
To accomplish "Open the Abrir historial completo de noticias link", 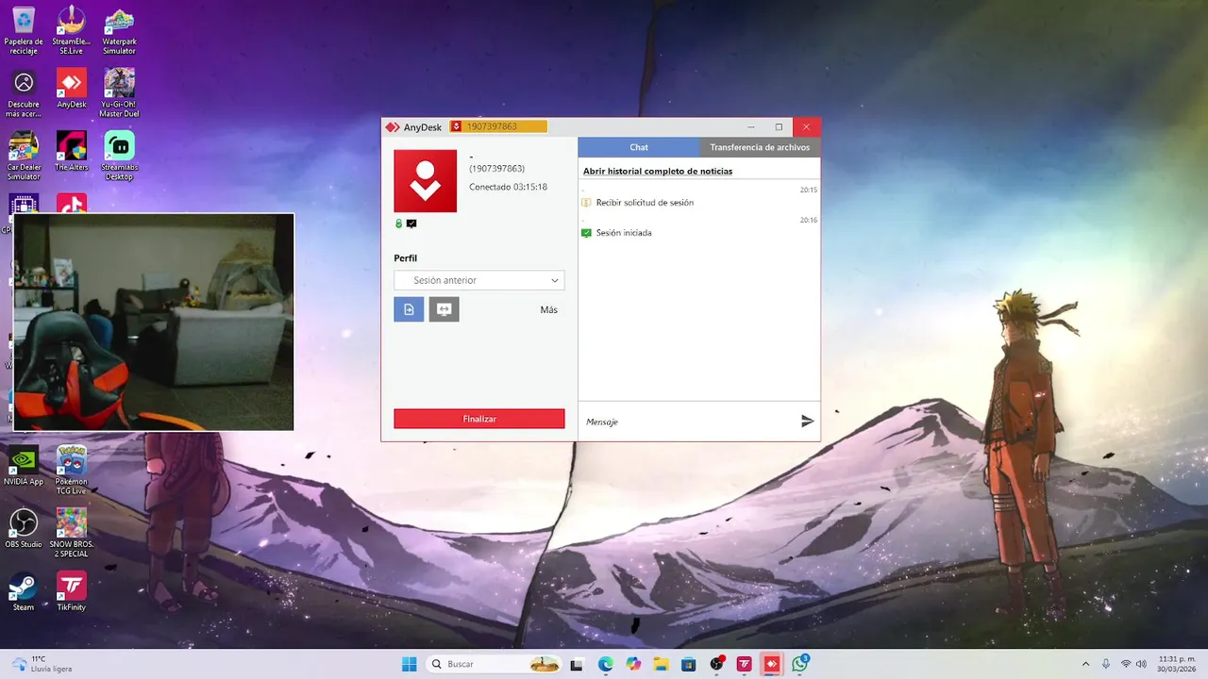I will coord(658,172).
